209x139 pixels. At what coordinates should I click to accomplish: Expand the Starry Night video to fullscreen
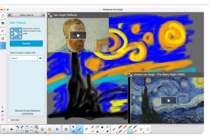point(130,75)
